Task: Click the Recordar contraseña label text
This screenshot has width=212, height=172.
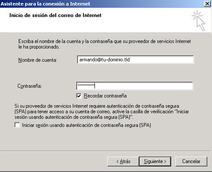Action: (105, 96)
